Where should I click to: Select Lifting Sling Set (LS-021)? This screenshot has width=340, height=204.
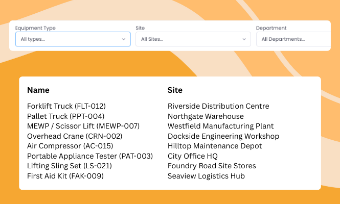(x=70, y=166)
